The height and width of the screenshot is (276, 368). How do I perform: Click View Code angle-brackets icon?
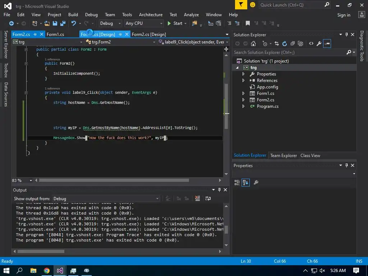(311, 43)
